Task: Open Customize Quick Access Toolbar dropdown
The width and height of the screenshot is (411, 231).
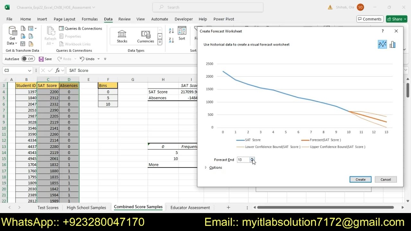Action: pos(105,59)
